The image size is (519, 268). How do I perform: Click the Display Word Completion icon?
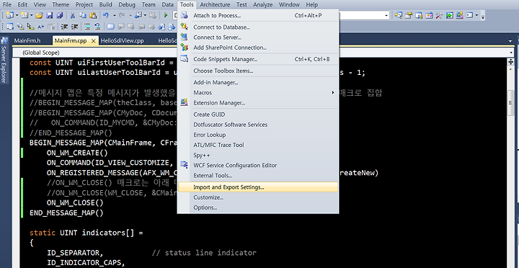point(40,27)
